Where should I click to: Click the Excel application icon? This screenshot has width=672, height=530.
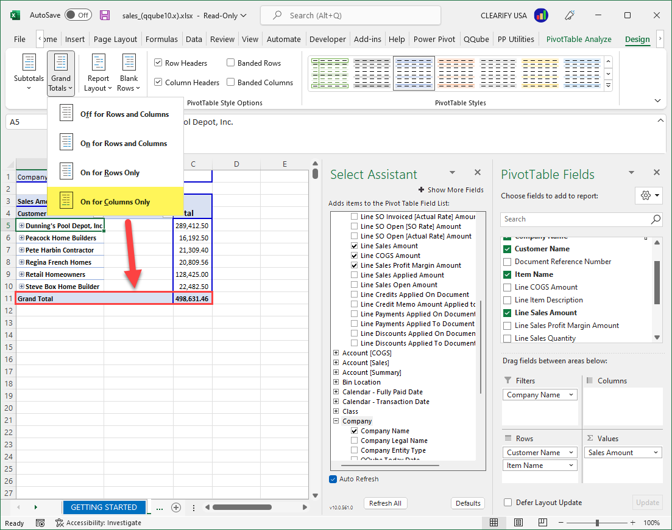[x=15, y=15]
